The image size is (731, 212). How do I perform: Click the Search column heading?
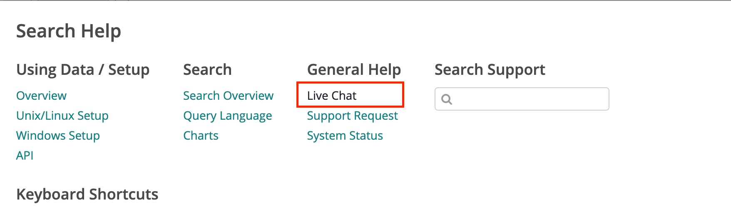[x=207, y=69]
